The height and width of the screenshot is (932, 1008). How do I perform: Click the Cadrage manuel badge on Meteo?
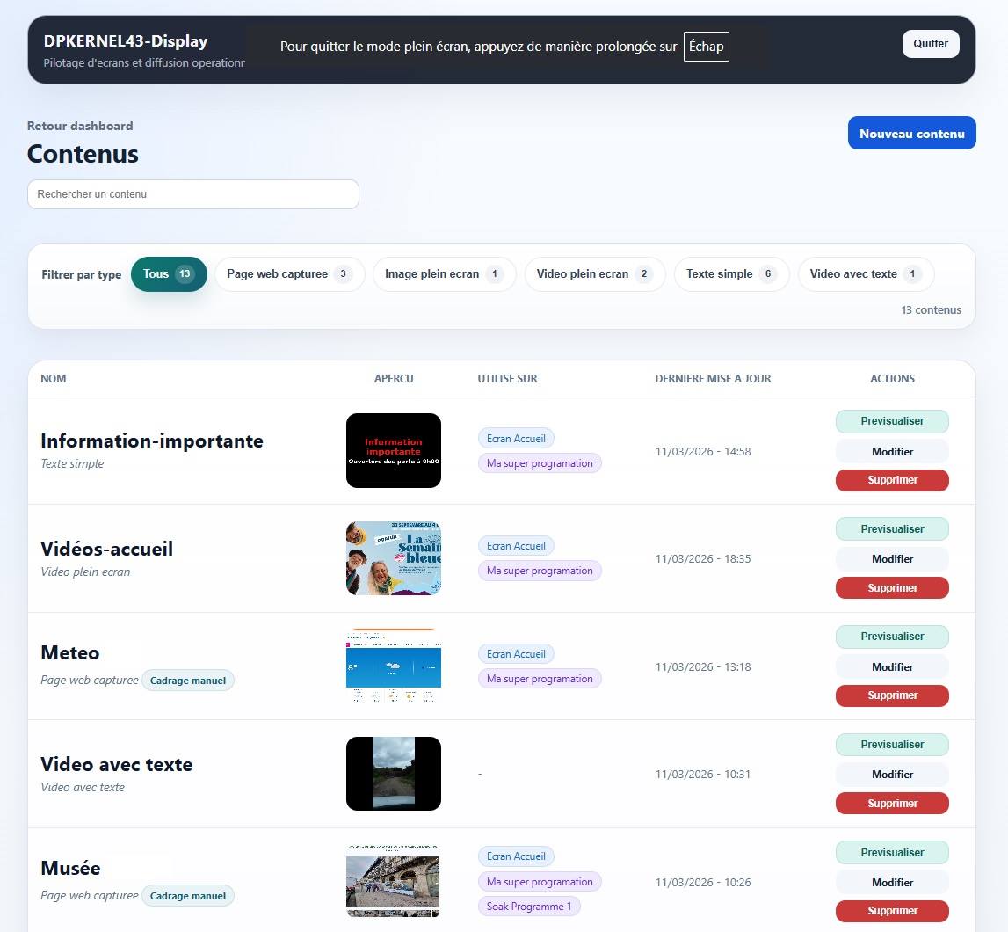(x=188, y=680)
